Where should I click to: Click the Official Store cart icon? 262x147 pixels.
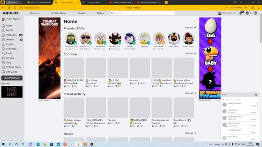[x=3, y=67]
